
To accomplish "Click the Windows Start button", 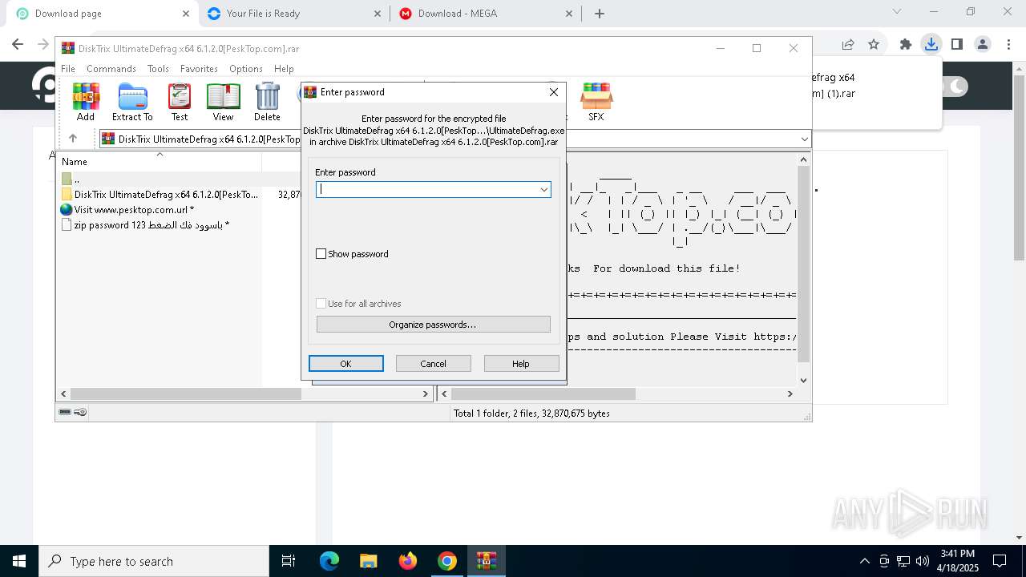I will 18,561.
